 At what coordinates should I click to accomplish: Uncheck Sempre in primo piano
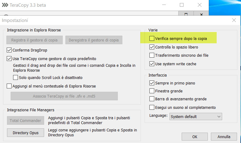(152, 83)
